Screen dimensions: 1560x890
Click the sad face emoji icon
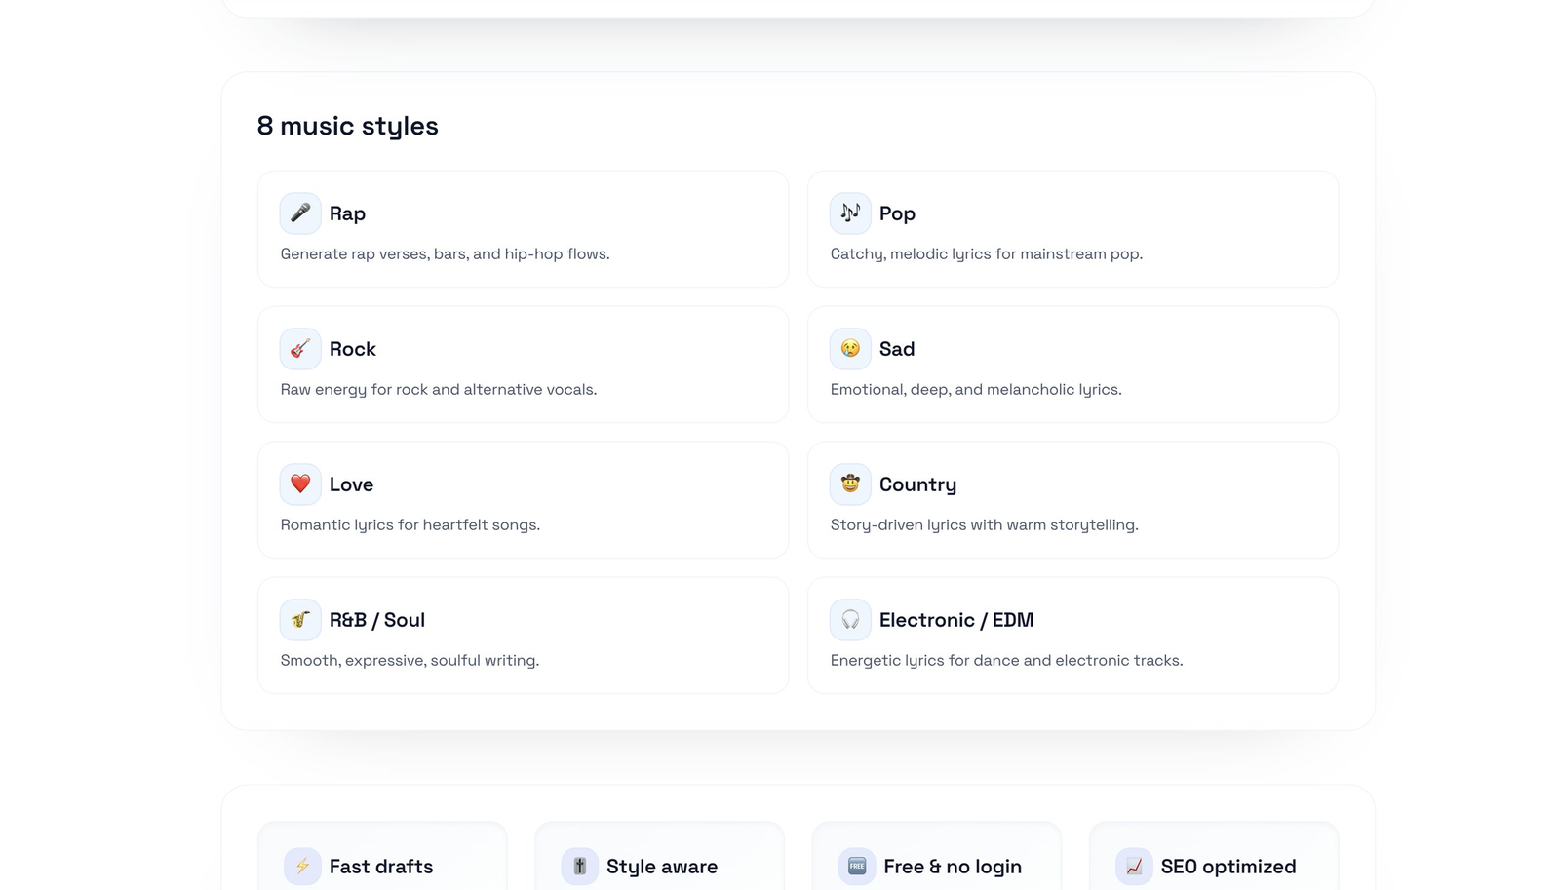(x=850, y=349)
